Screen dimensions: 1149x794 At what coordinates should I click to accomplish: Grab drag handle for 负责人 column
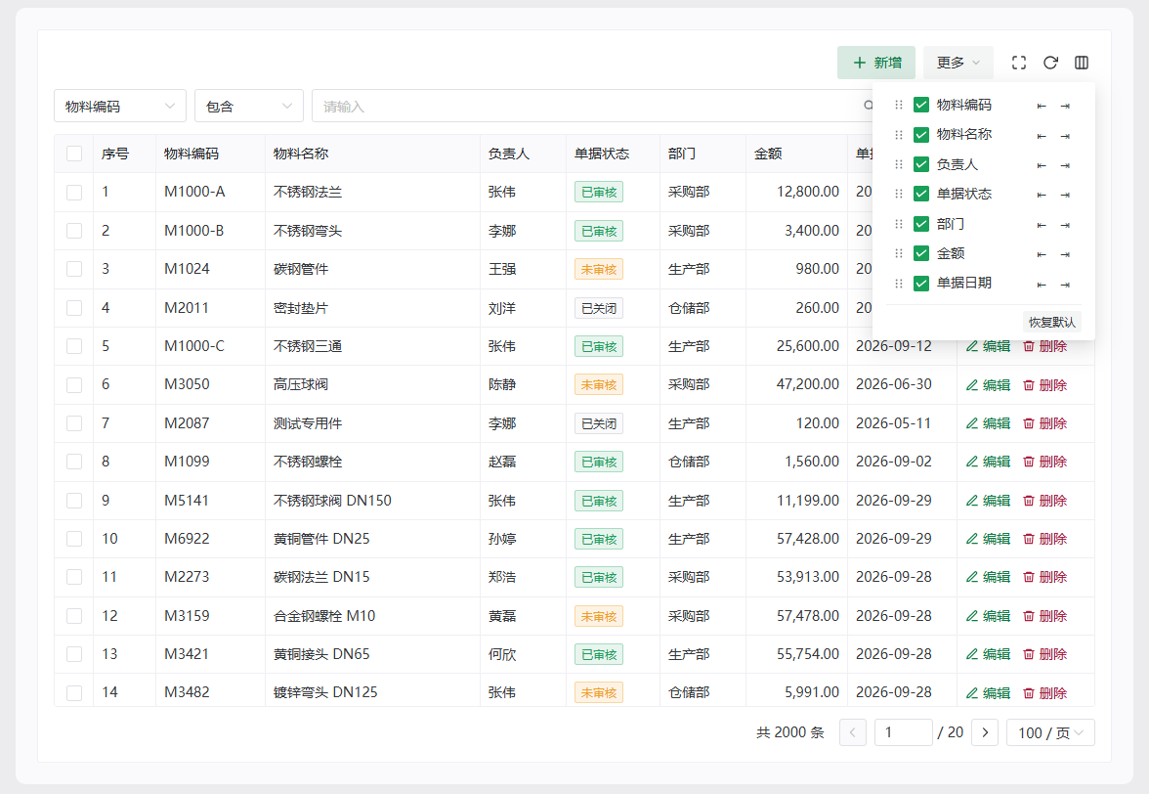(899, 164)
